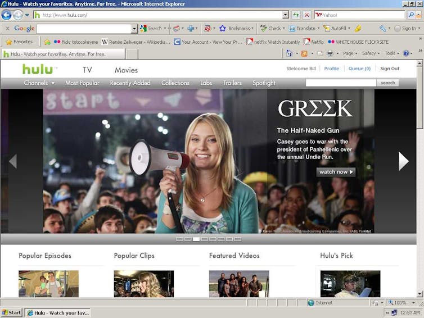This screenshot has height=318, width=424.
Task: Click Sign Out
Action: click(389, 69)
